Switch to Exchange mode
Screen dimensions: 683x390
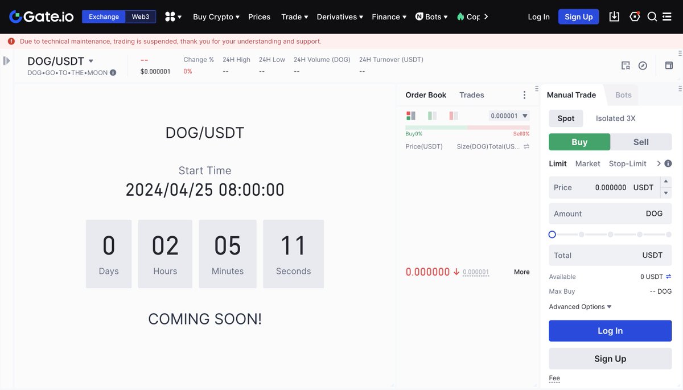[x=104, y=17]
